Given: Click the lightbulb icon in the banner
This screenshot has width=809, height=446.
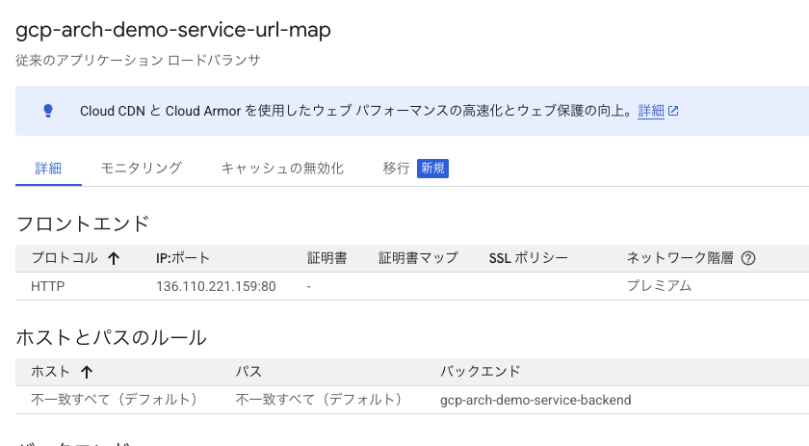Looking at the screenshot, I should tap(48, 111).
